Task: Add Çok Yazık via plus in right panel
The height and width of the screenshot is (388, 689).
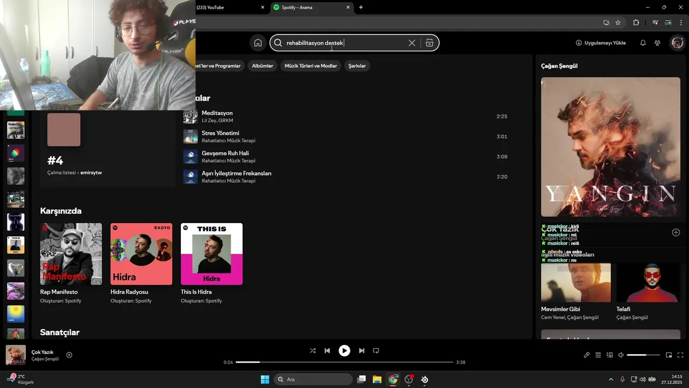Action: (676, 232)
